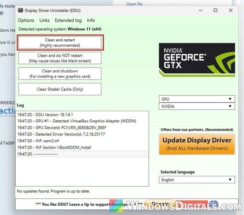Click No updates found status text
This screenshot has width=244, height=215.
point(53,191)
